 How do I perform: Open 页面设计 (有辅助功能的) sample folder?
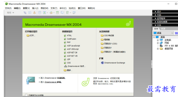(x=113, y=52)
